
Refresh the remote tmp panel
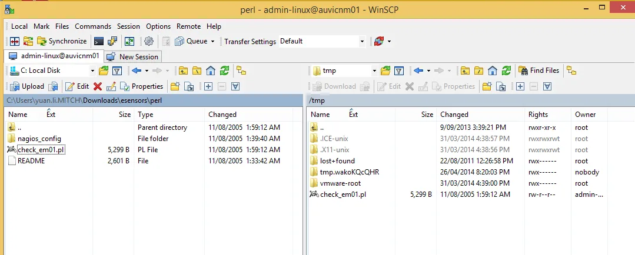(506, 71)
